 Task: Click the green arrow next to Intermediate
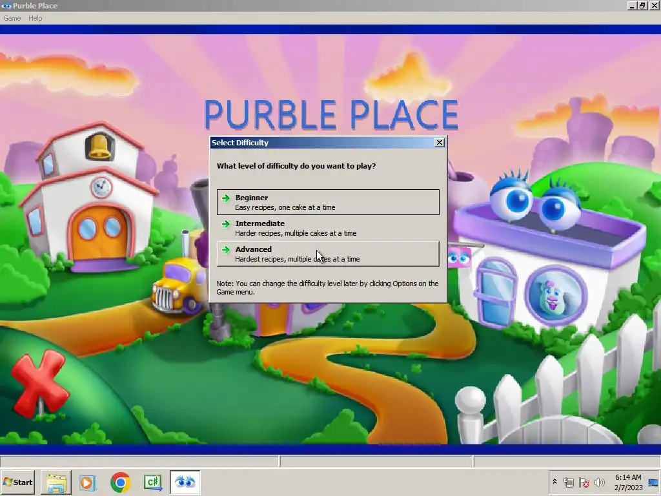(226, 224)
